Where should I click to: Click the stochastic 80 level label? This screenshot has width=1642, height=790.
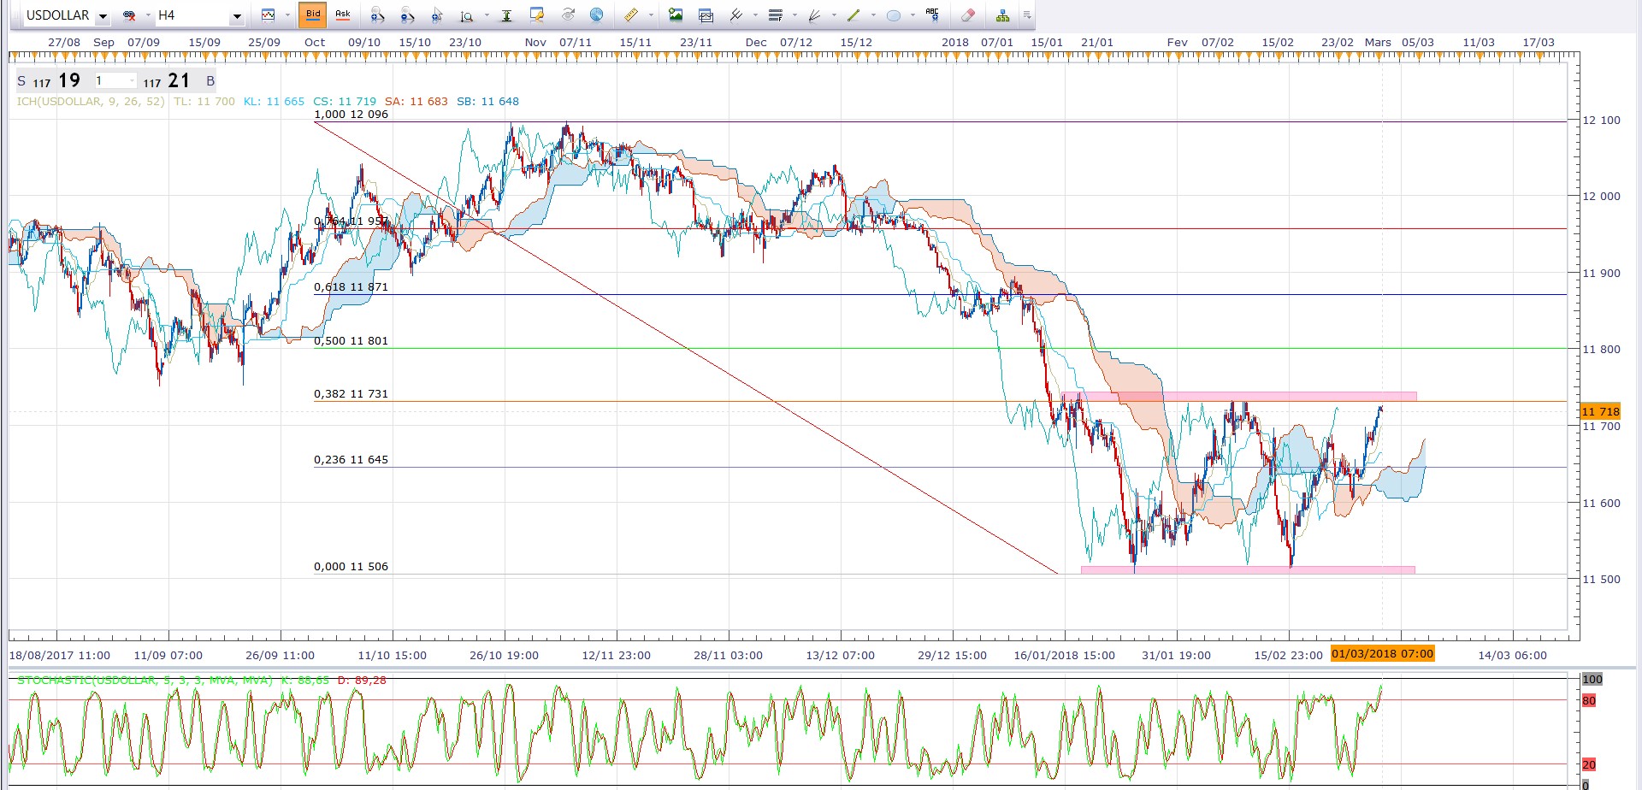[x=1589, y=700]
